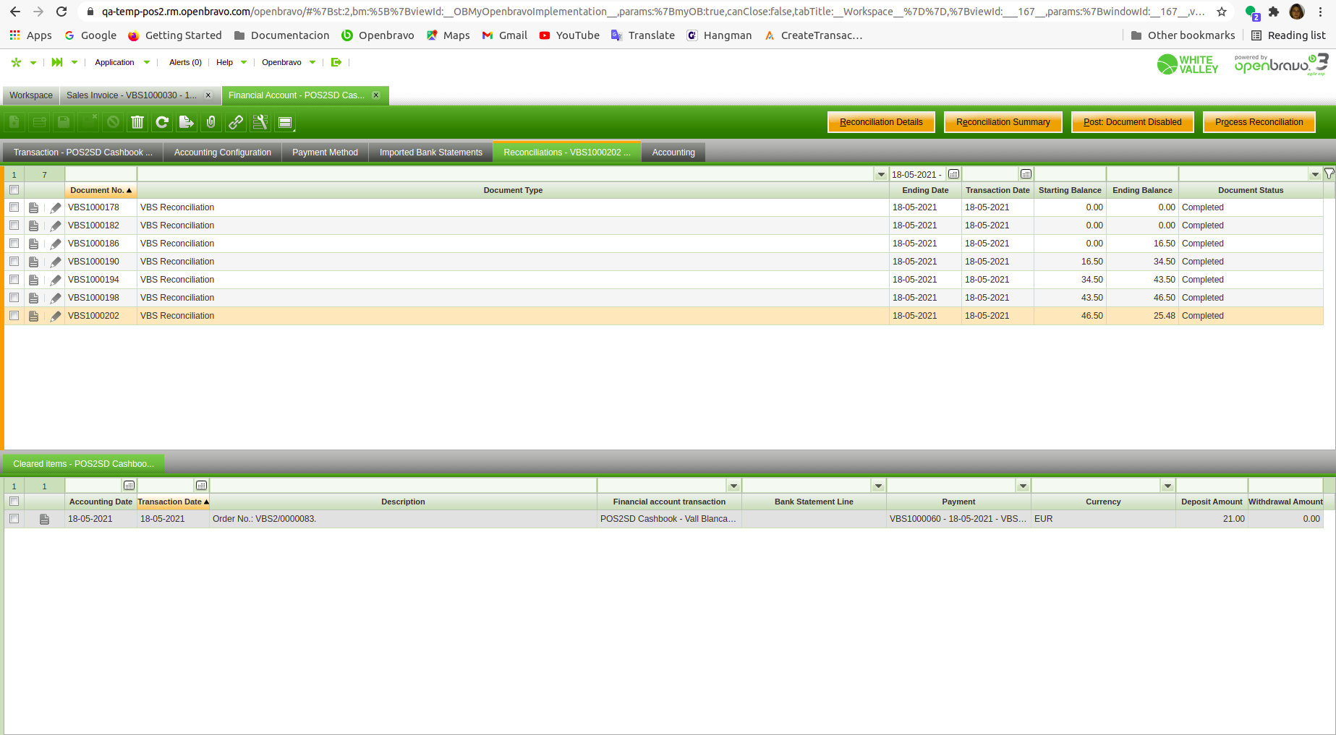Refresh the grid with the circular arrow icon
The image size is (1336, 735).
pos(162,122)
